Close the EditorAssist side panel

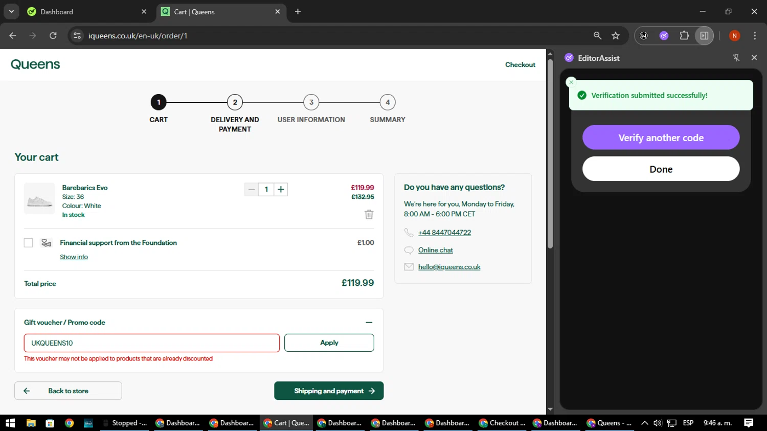pyautogui.click(x=754, y=58)
